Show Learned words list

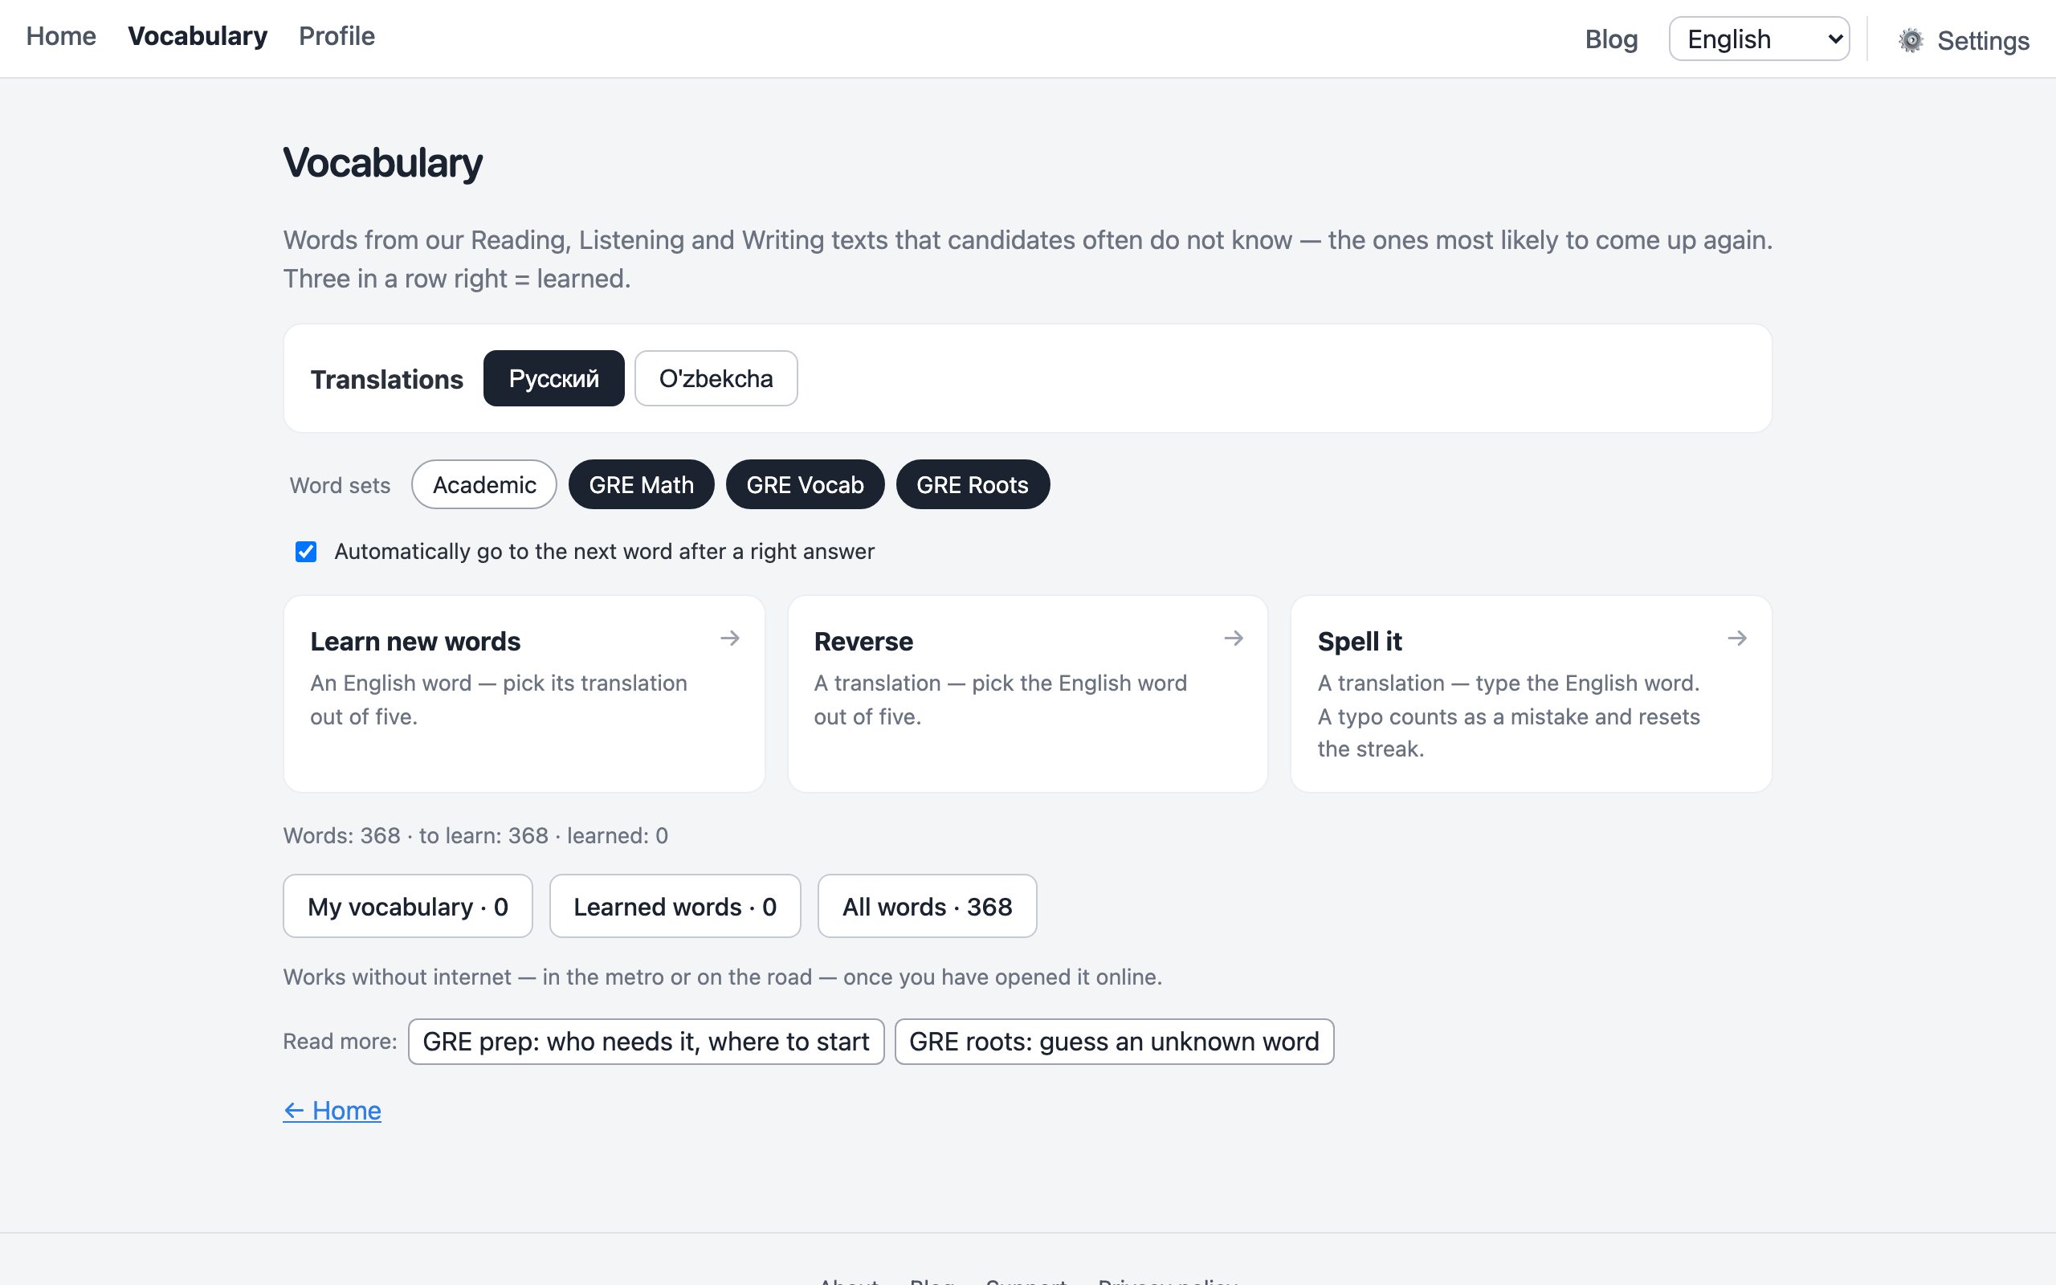coord(675,906)
